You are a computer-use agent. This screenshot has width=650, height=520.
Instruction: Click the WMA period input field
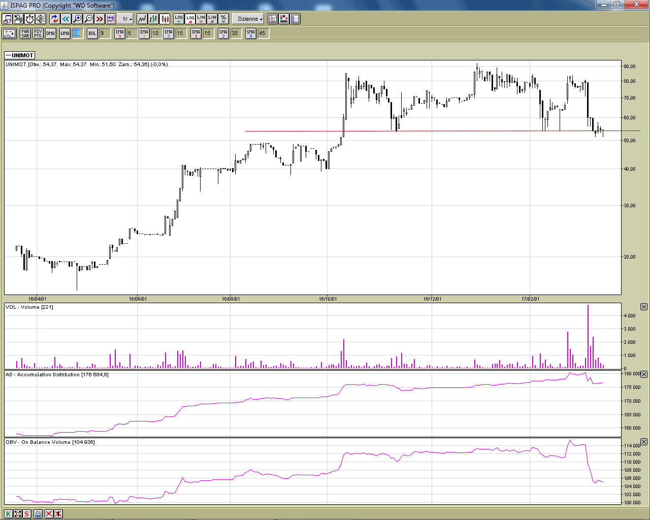77,34
